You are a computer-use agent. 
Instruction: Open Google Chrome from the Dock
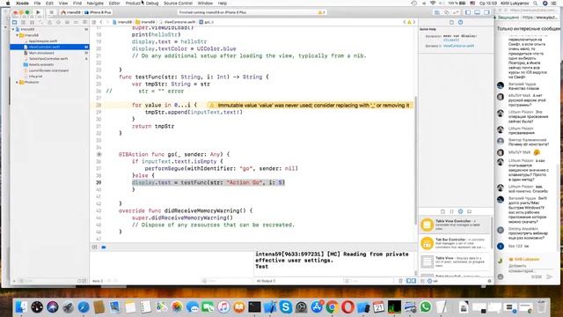coord(333,307)
